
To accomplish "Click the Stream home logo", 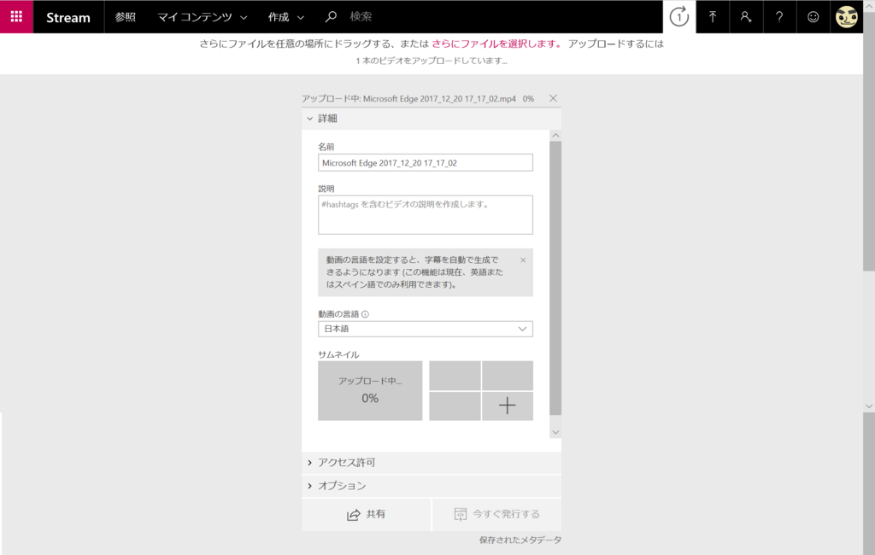I will (x=68, y=17).
